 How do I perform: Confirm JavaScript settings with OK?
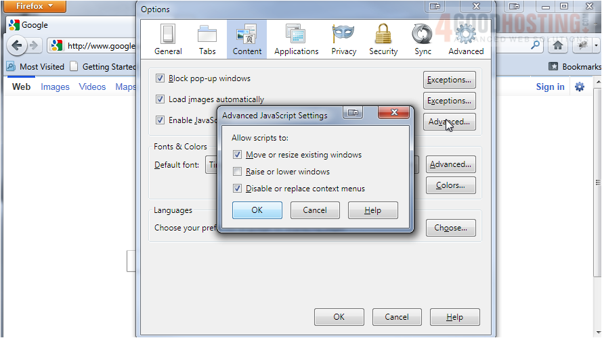[x=257, y=210]
